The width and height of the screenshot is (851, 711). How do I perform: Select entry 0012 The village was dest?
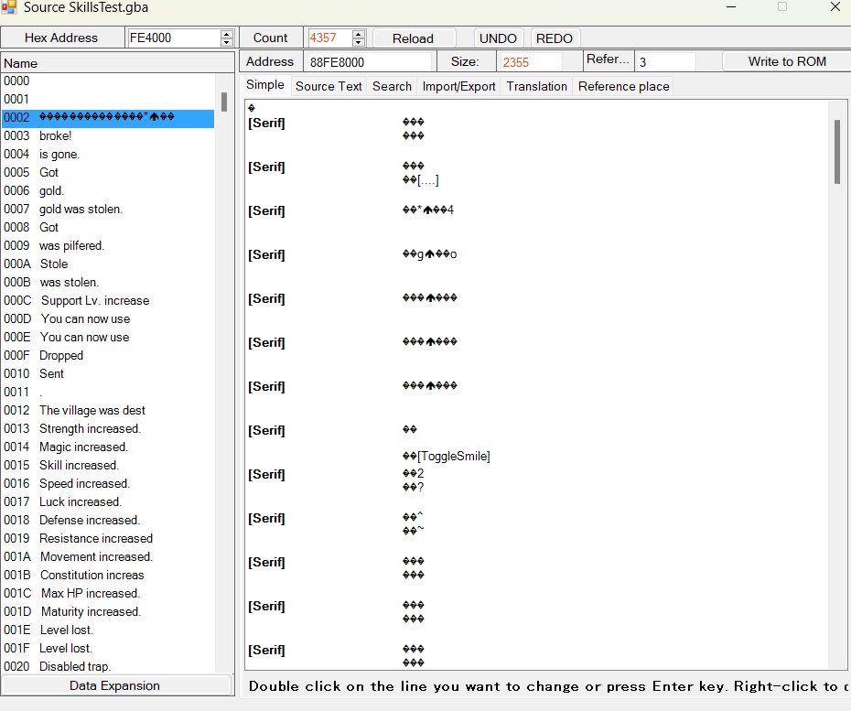(108, 410)
